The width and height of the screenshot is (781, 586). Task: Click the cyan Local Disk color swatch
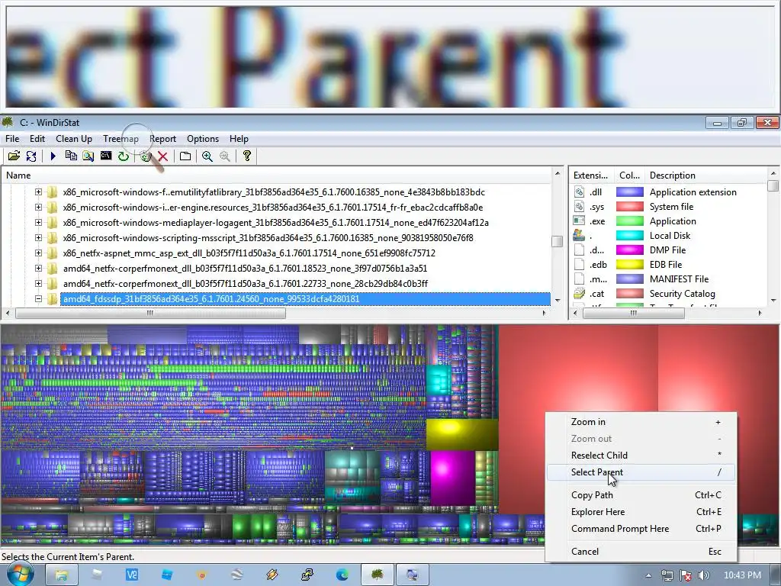click(629, 235)
